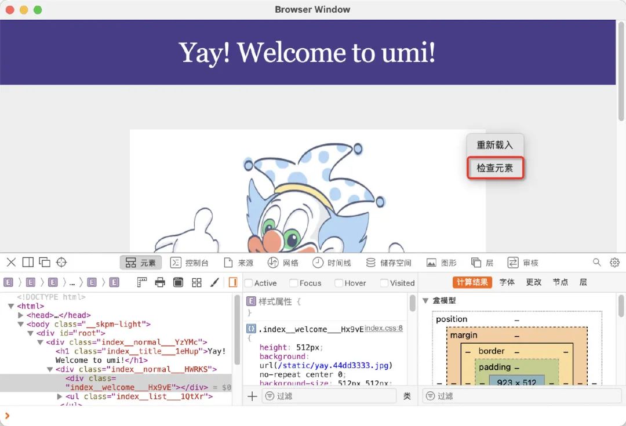
Task: Open the 审核 tab
Action: 523,263
